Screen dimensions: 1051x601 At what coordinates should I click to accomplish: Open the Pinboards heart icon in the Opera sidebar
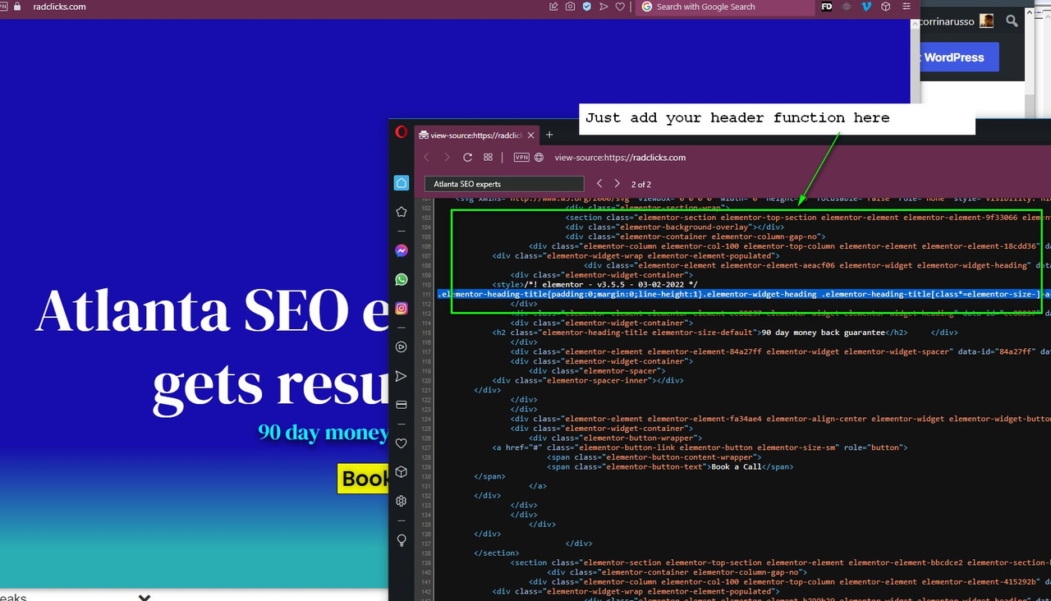coord(402,443)
